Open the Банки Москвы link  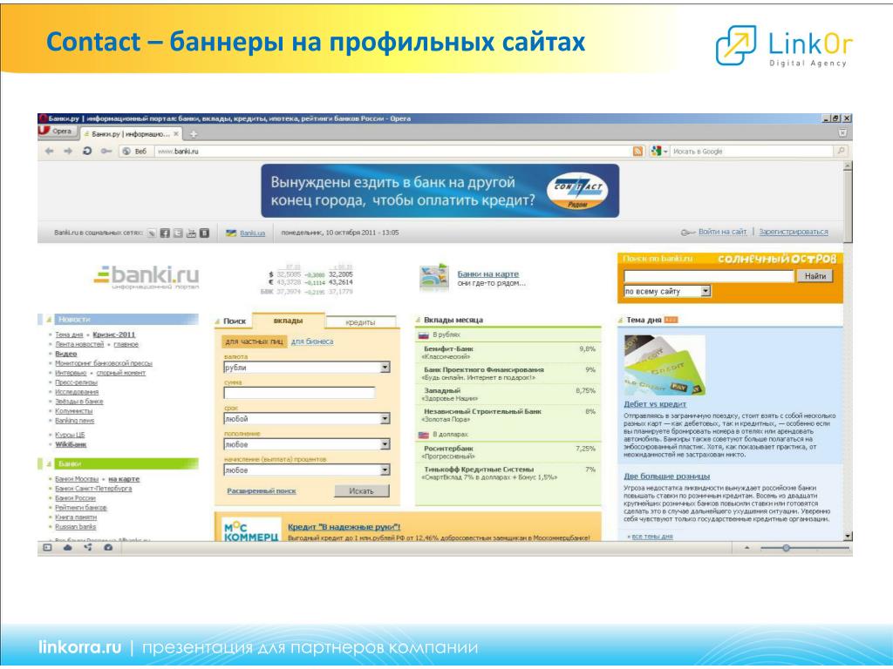coord(77,479)
